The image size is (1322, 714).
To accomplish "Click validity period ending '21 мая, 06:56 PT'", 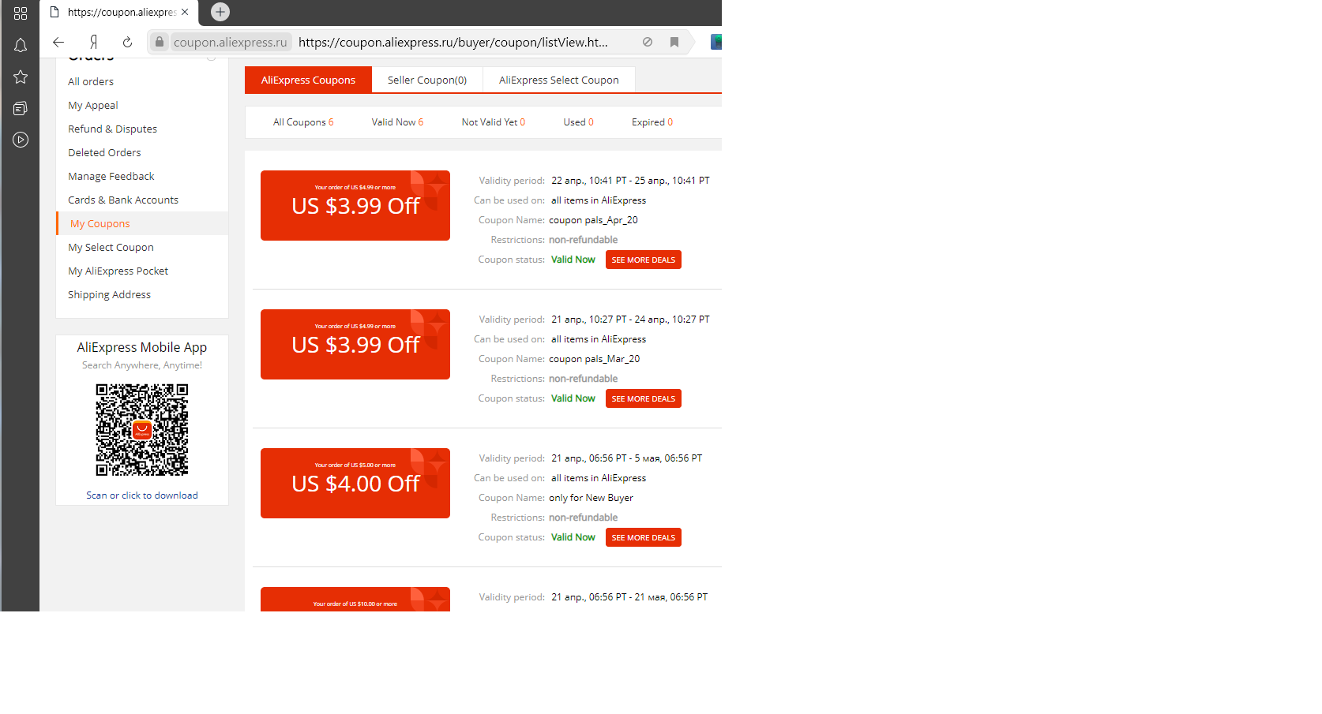I will [x=629, y=597].
